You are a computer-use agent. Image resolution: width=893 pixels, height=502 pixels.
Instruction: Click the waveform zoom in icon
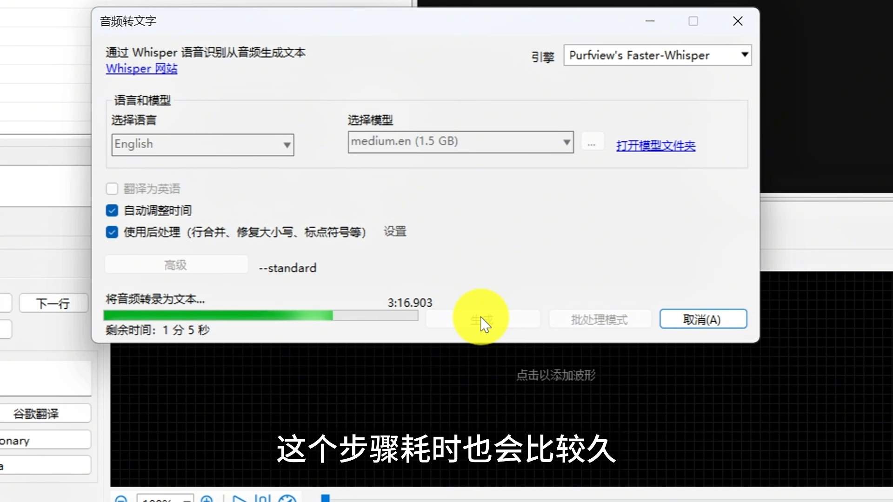coord(207,499)
